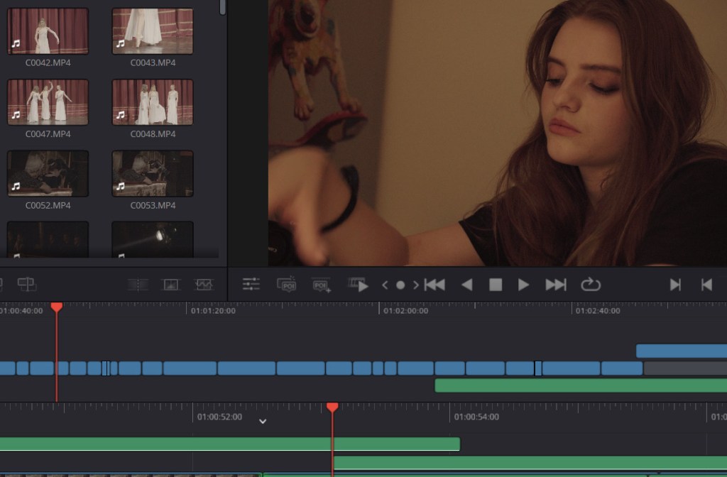Select the C0042.MP4 clip thumbnail

(48, 31)
